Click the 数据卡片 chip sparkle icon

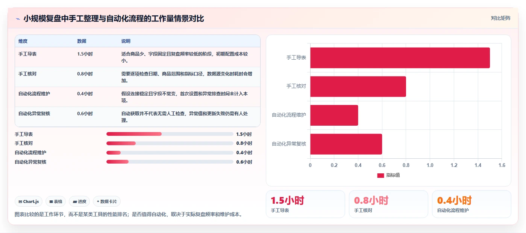[x=98, y=201]
